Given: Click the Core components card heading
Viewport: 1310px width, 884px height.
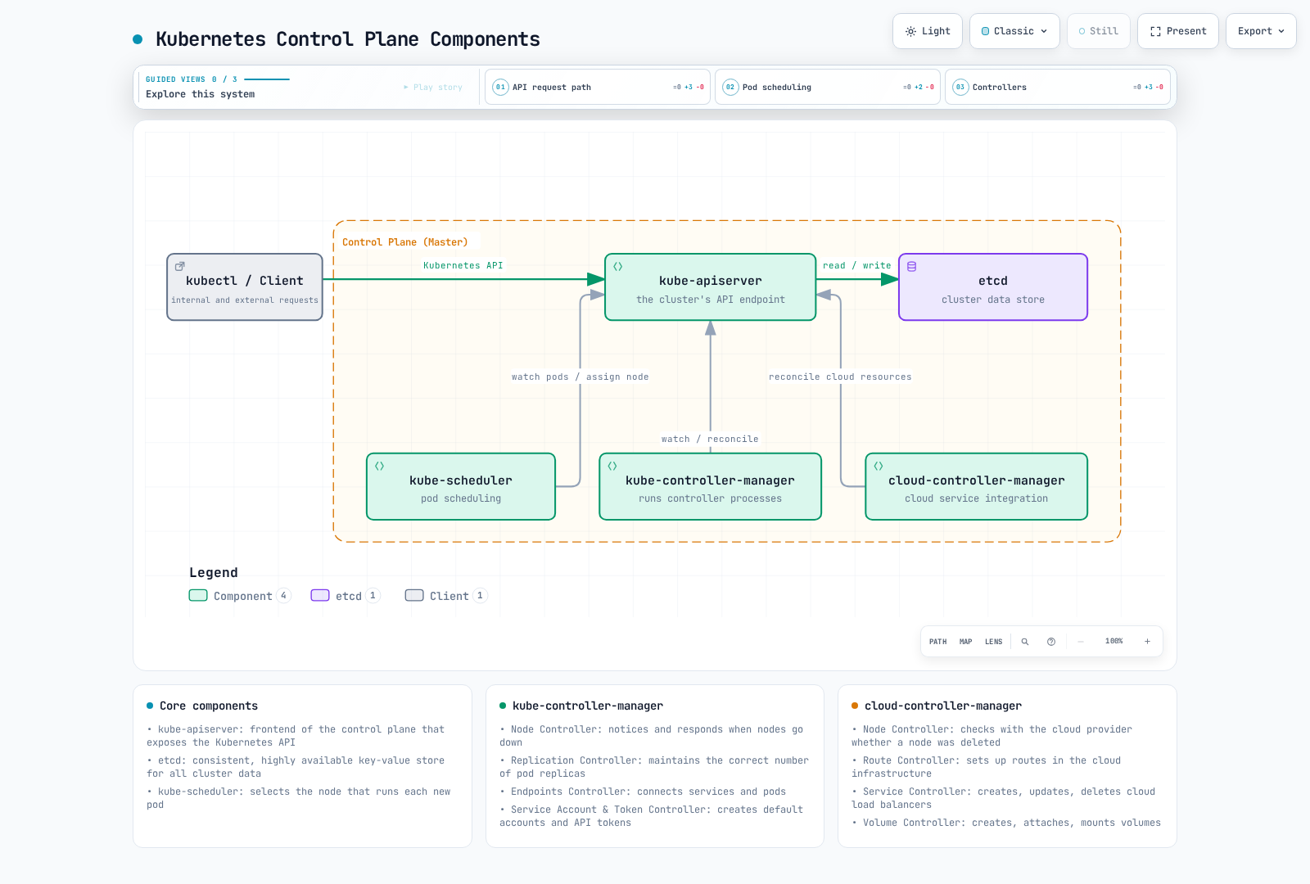Looking at the screenshot, I should [x=209, y=706].
